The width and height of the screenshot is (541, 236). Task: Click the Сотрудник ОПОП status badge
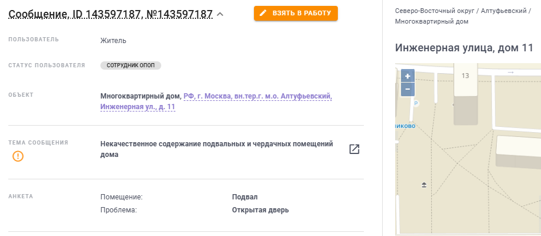coord(131,65)
